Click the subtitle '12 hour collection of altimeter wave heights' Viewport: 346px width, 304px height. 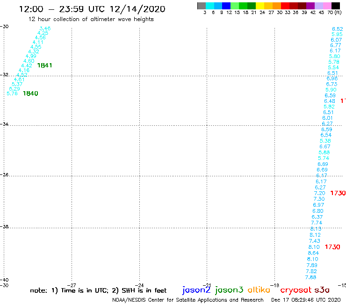pyautogui.click(x=91, y=20)
